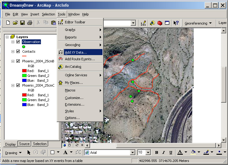Open the Arial font name dropdown
This screenshot has width=228, height=165.
(132, 153)
